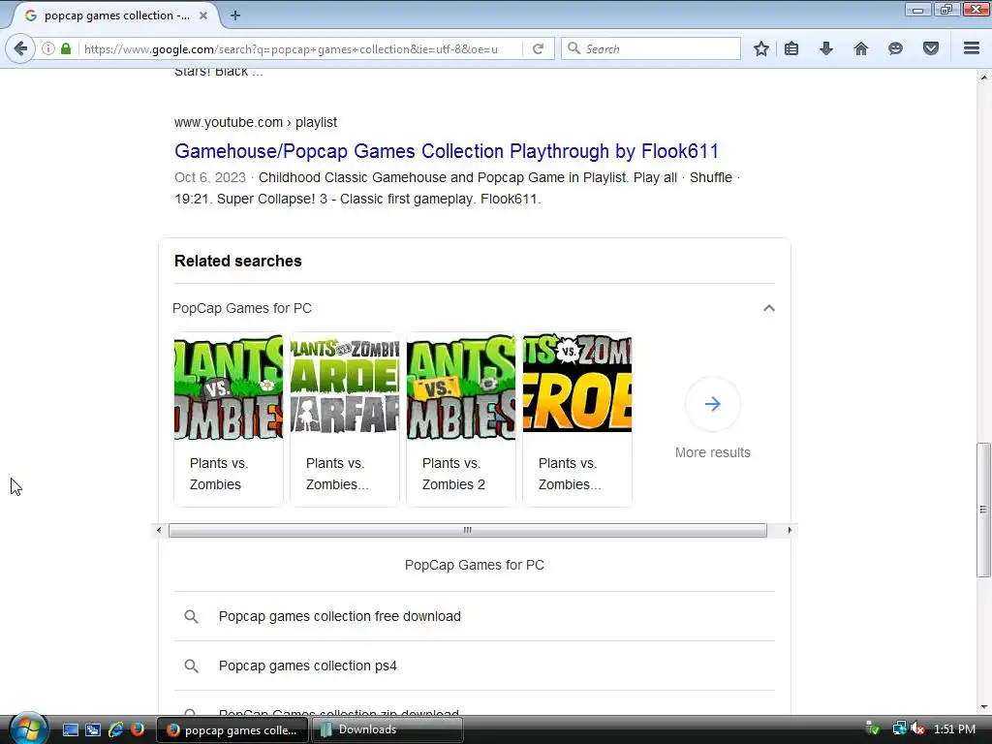Reload the page with refresh icon

539,48
